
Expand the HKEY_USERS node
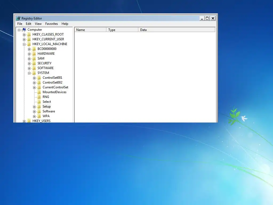click(x=24, y=121)
